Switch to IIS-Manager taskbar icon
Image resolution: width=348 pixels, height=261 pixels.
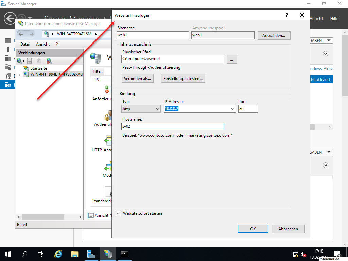tap(108, 254)
